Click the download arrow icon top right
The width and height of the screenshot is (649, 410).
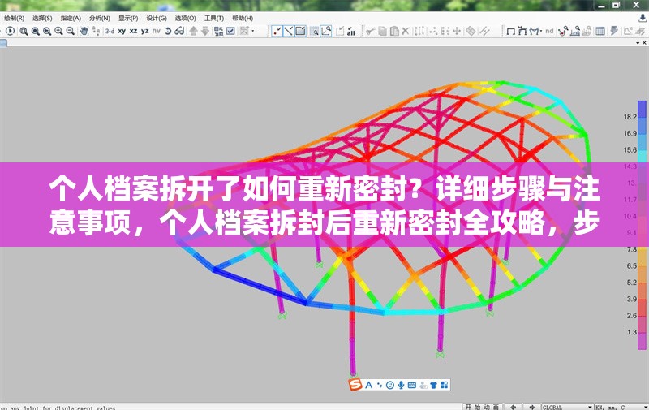click(x=643, y=18)
